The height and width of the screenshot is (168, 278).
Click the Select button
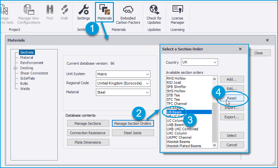pos(232,136)
